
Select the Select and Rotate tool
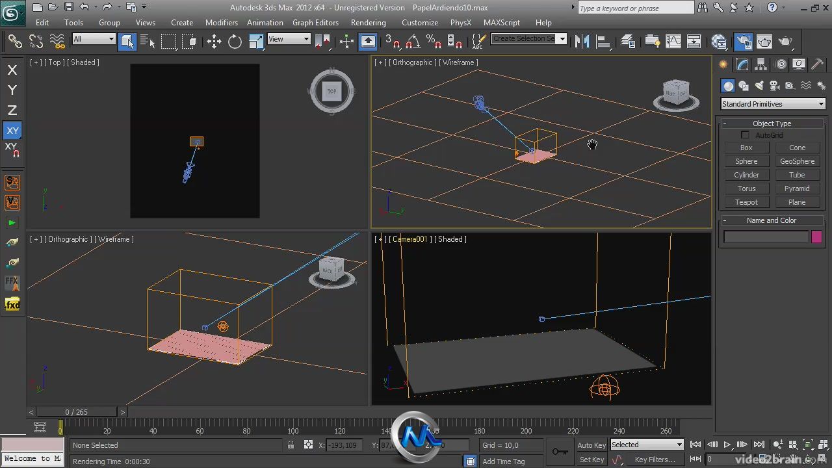(x=235, y=42)
